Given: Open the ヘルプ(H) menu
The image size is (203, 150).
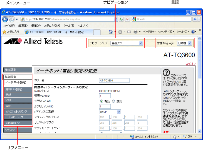Looking at the screenshot, I should point(83,26).
